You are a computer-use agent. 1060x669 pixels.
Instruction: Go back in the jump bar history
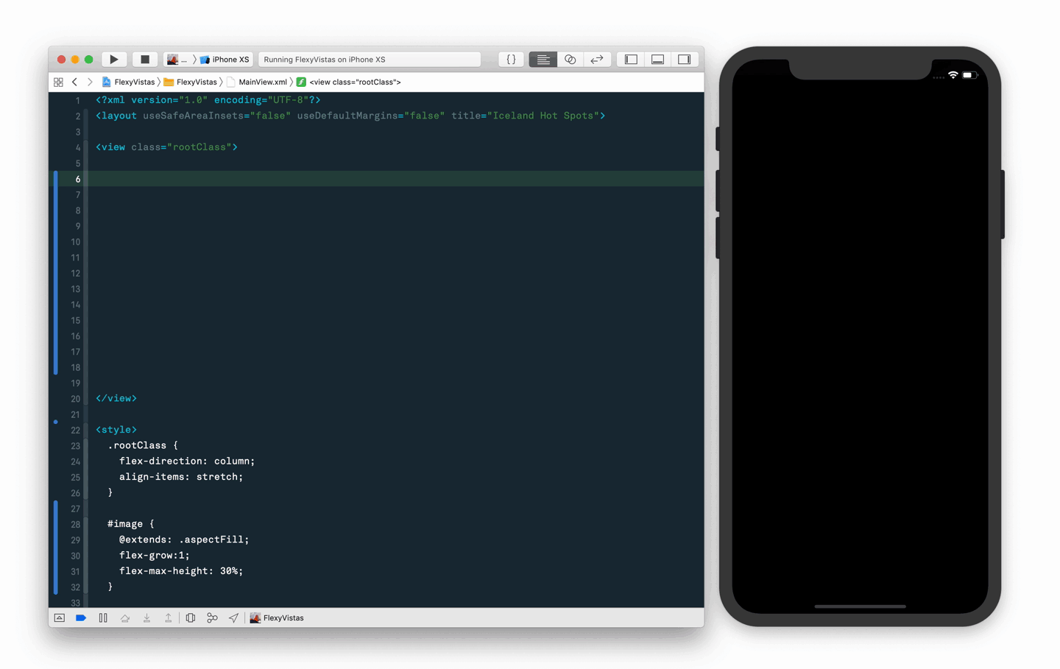coord(74,82)
